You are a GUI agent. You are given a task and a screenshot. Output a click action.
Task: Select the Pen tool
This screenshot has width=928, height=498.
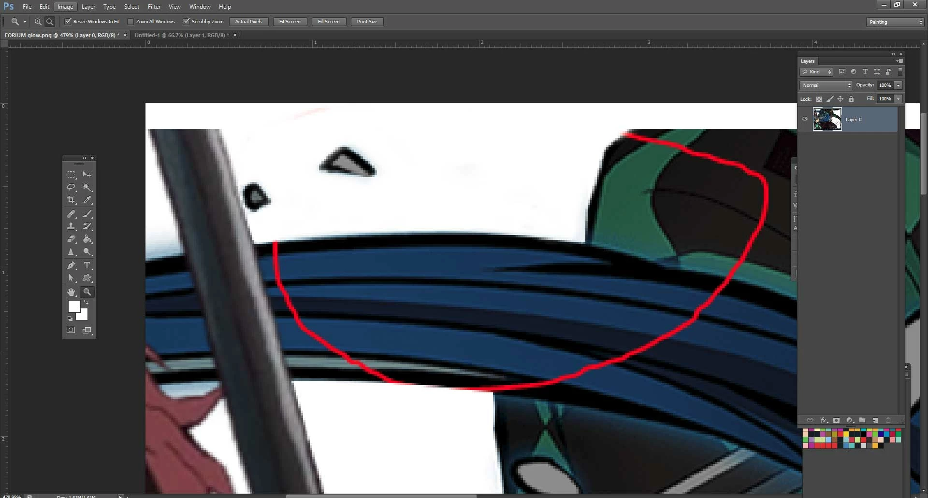[x=71, y=265]
